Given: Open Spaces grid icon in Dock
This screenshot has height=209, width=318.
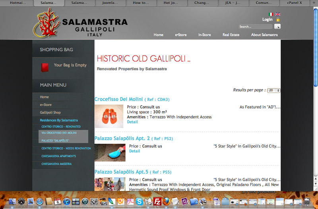Looking at the screenshot, I should tap(76, 201).
